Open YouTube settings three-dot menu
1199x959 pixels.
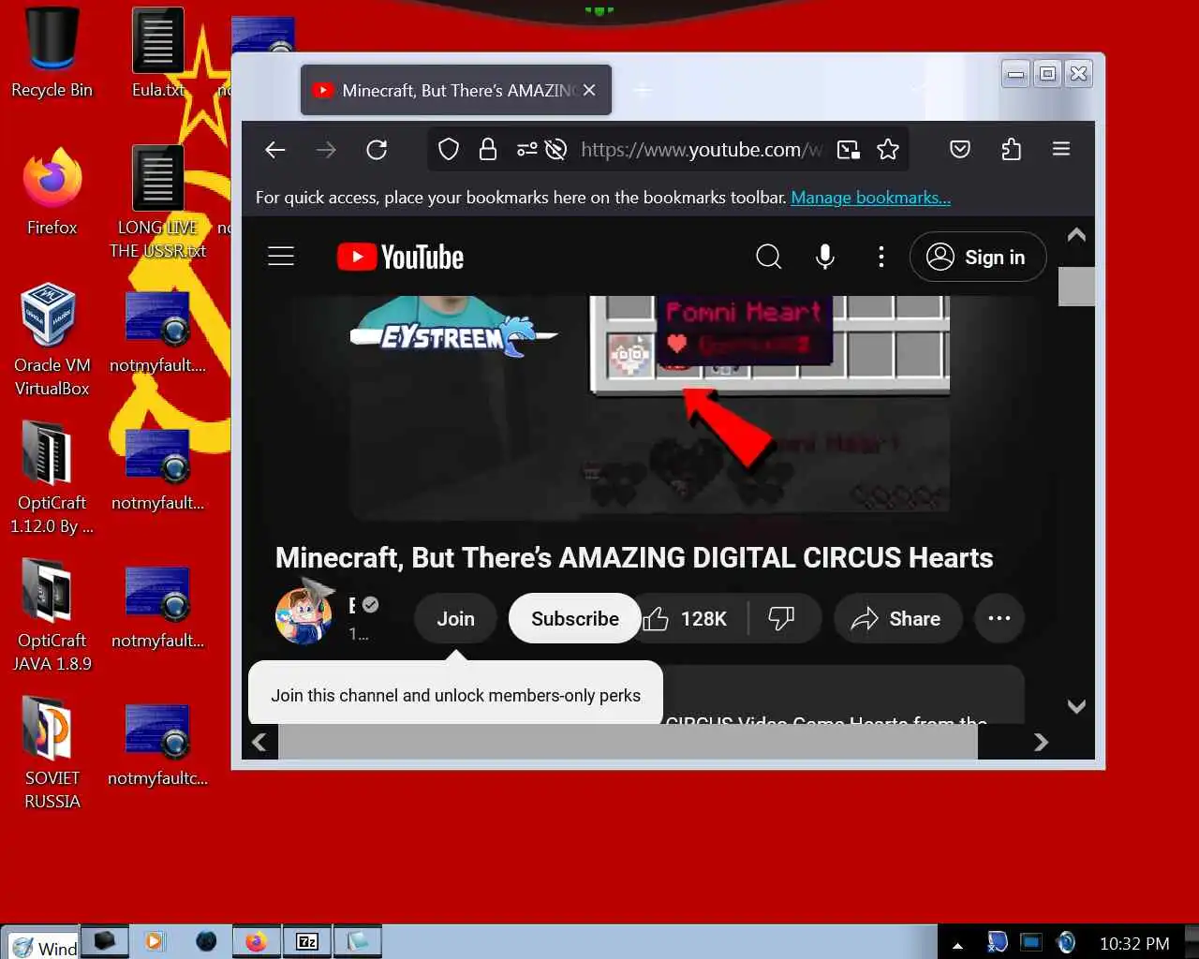coord(881,257)
